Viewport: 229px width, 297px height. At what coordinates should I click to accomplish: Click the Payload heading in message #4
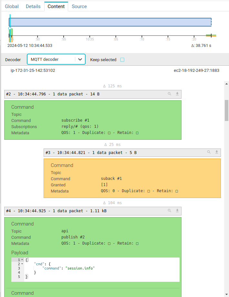coord(20,253)
